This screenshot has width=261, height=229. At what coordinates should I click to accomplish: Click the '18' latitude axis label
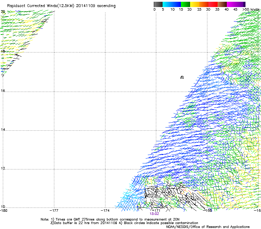pyautogui.click(x=3, y=51)
